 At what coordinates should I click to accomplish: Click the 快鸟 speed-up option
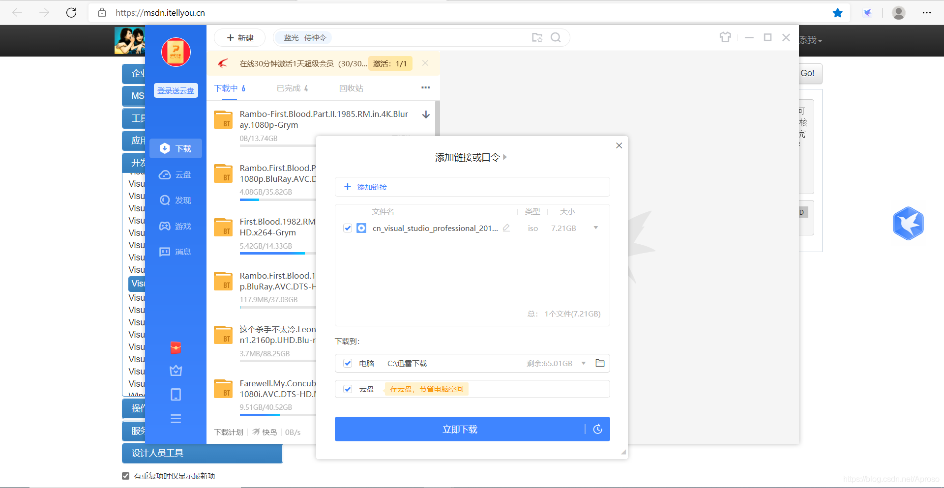coord(265,432)
